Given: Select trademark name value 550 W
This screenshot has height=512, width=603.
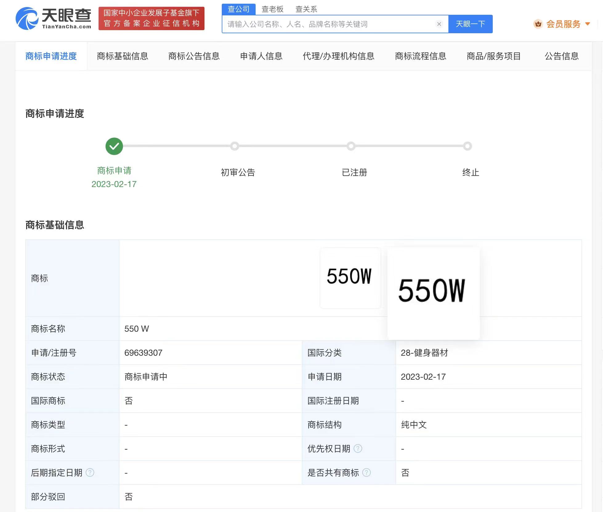Looking at the screenshot, I should coord(137,329).
